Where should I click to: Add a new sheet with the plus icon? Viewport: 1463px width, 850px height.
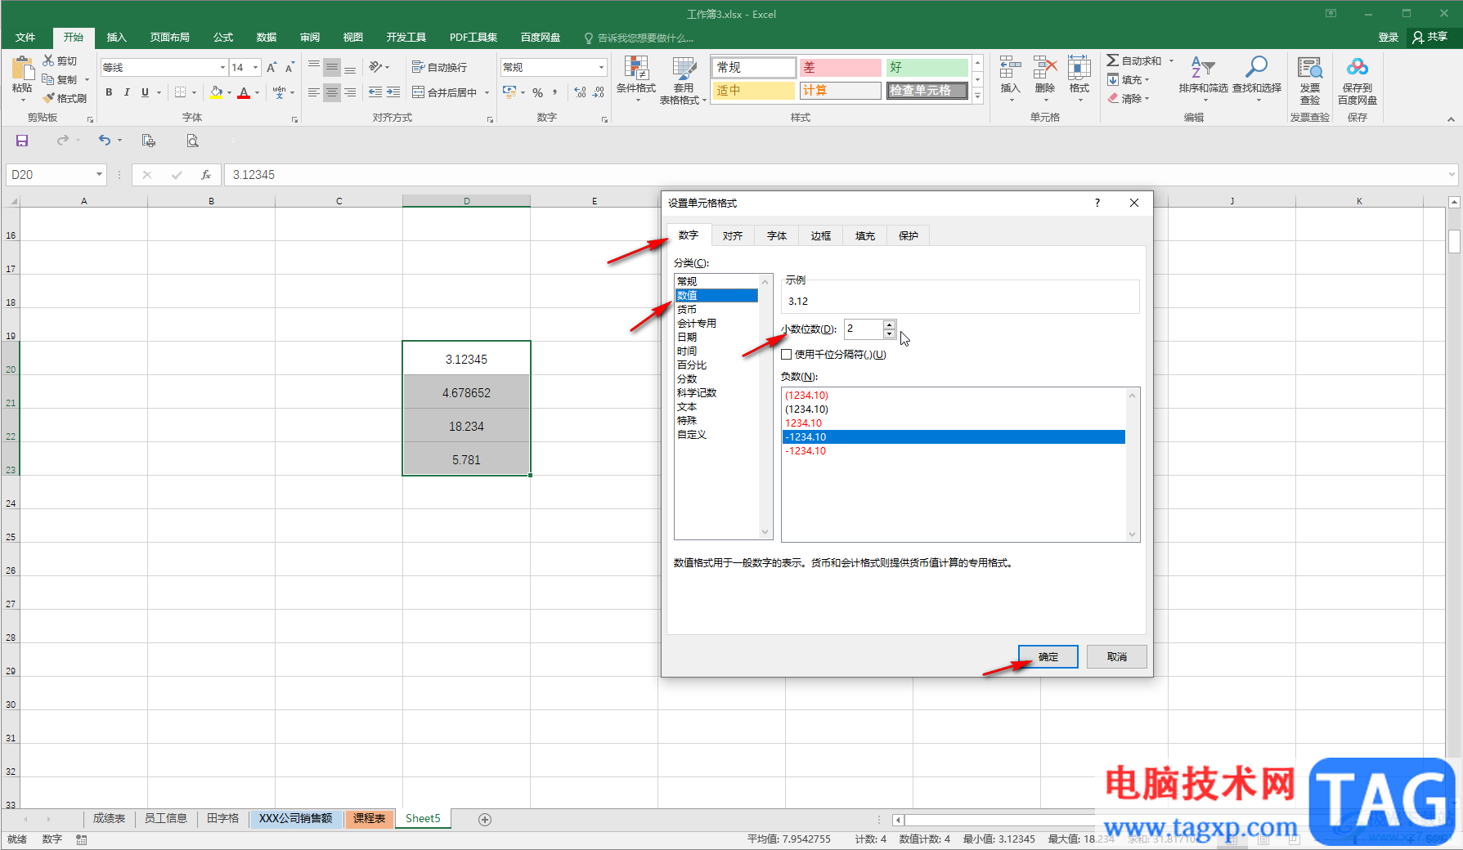click(x=485, y=819)
